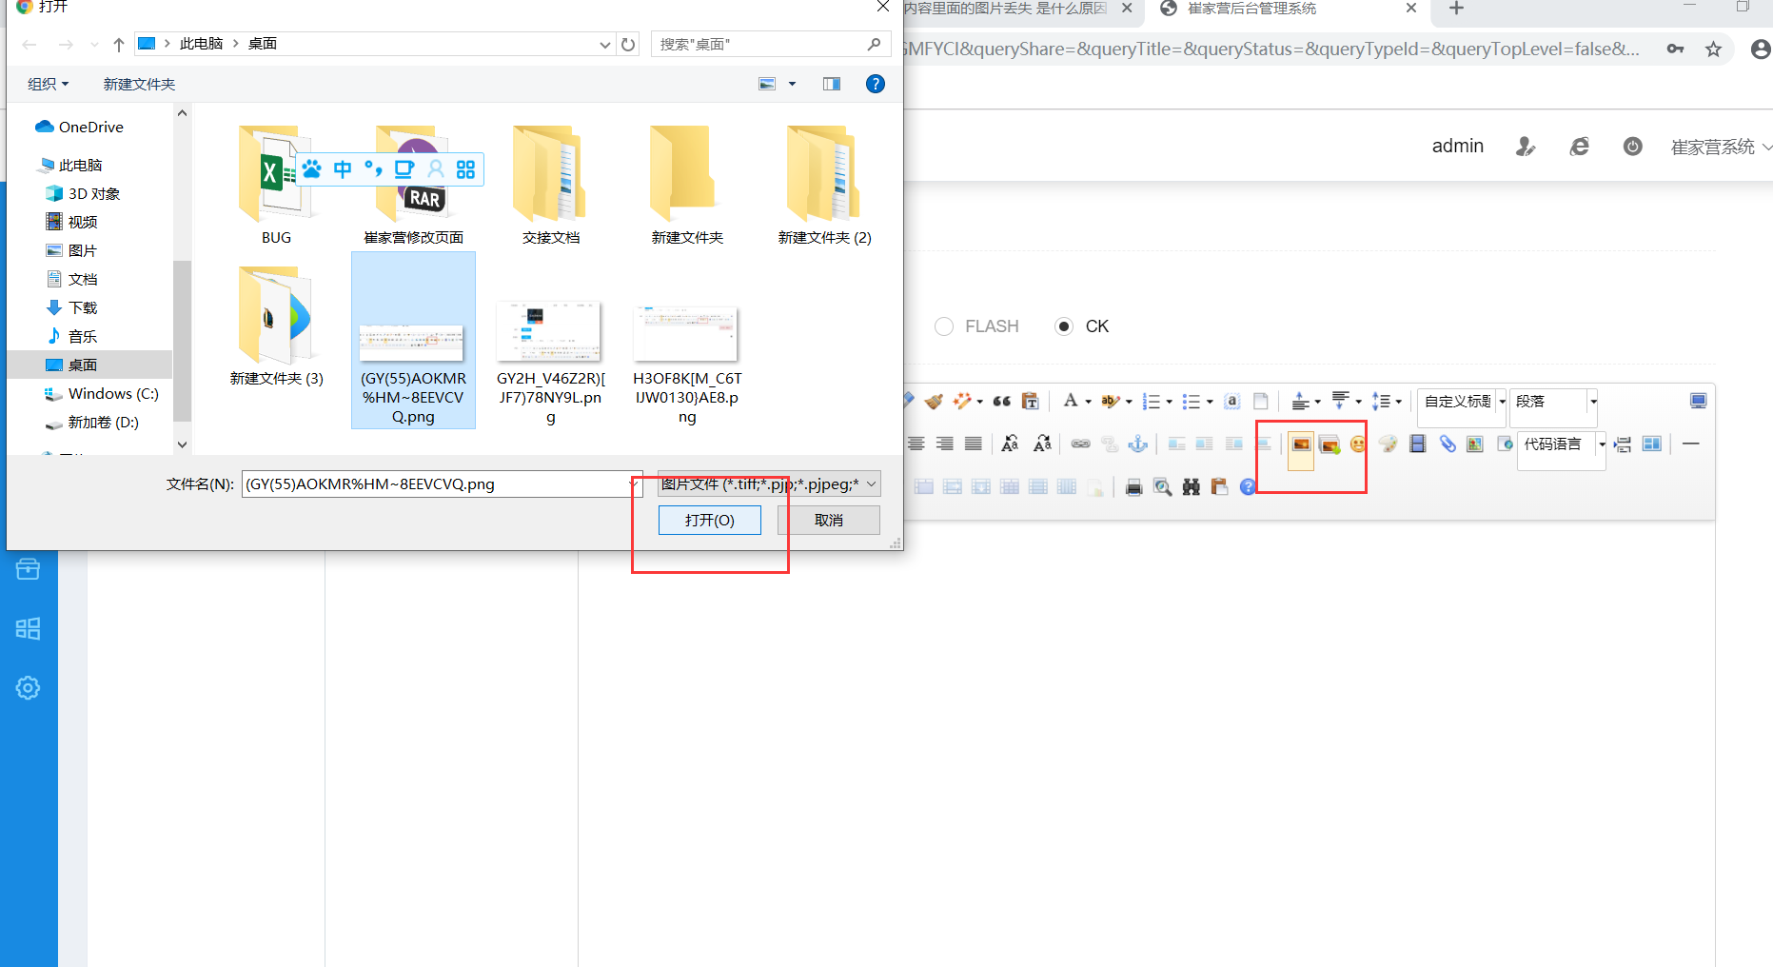Expand the font color dropdown arrow
Viewport: 1773px width, 967px height.
1089,402
